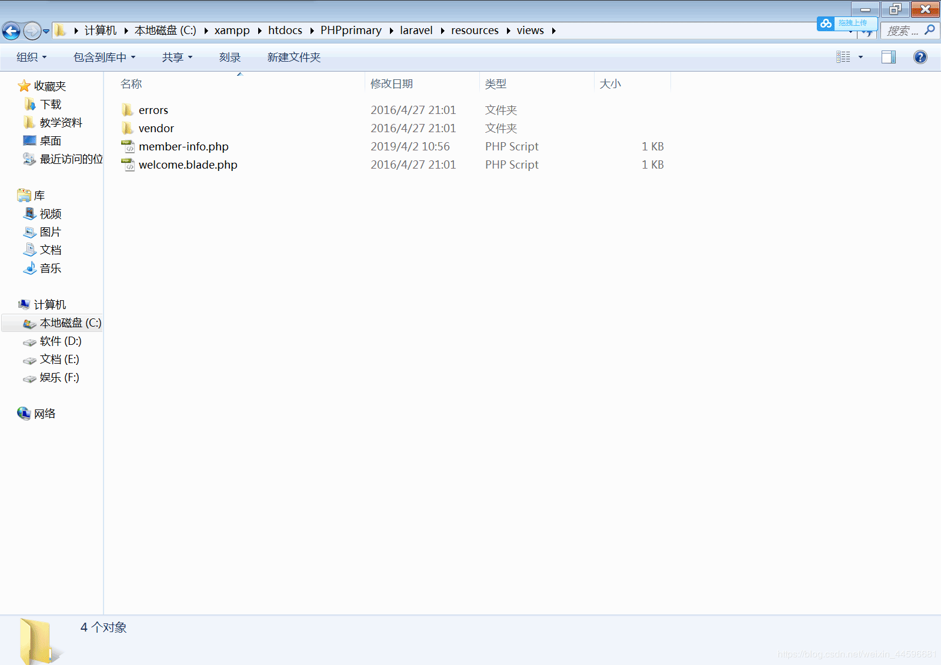This screenshot has height=665, width=941.
Task: Toggle the preview pane icon
Action: (x=888, y=57)
